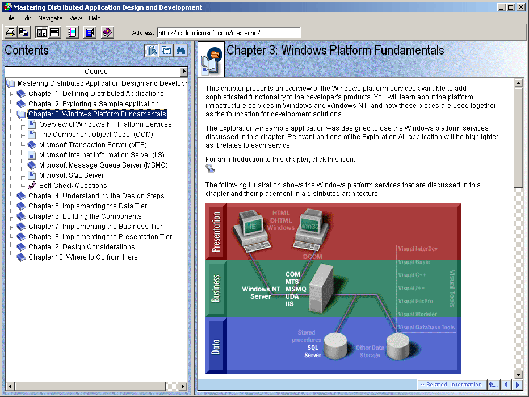Click the dark blue book toolbar icon
Screen dimensions: 529x397
point(90,33)
